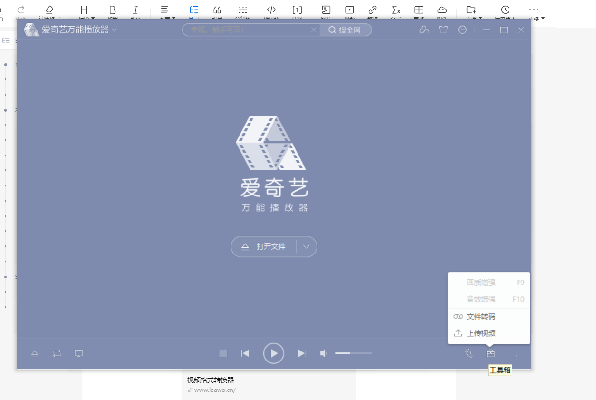Image resolution: width=596 pixels, height=400 pixels.
Task: Open the document dropdown in editor toolbar
Action: [474, 12]
